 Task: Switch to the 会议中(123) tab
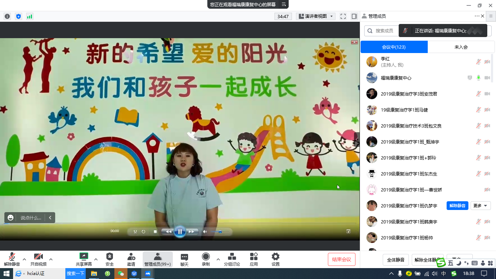[x=394, y=47]
